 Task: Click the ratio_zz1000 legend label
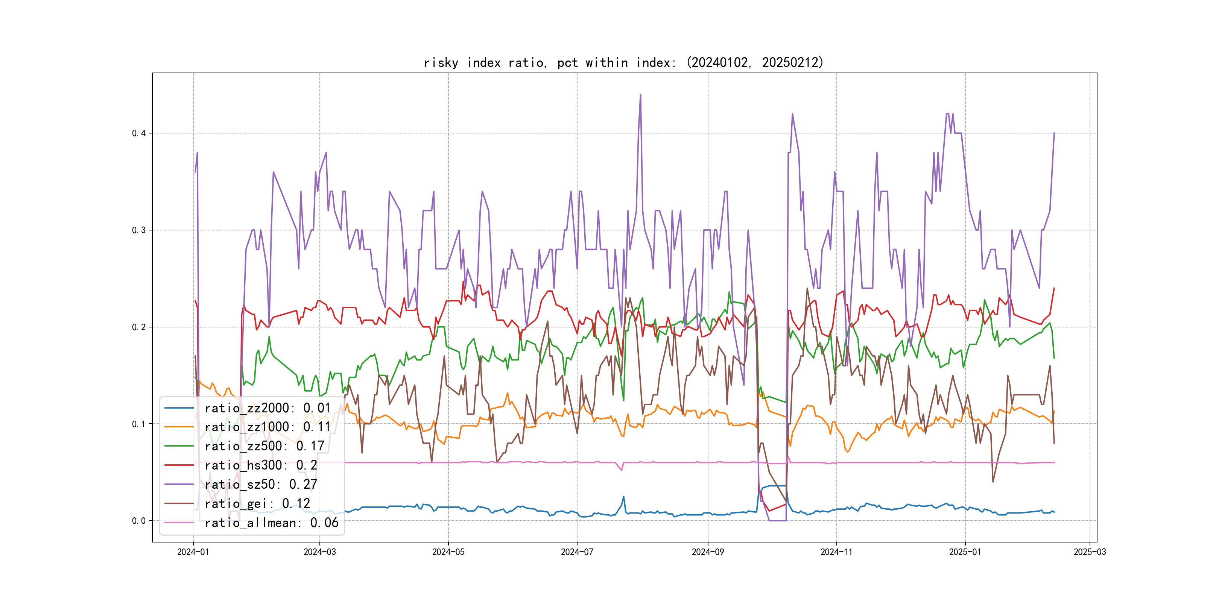pos(267,427)
